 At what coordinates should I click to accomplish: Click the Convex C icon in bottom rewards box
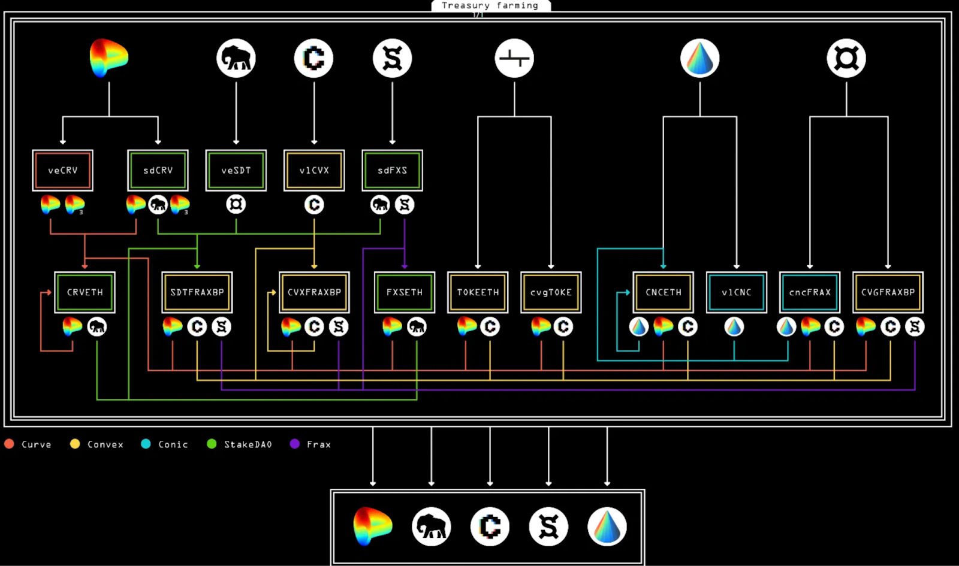pyautogui.click(x=490, y=526)
